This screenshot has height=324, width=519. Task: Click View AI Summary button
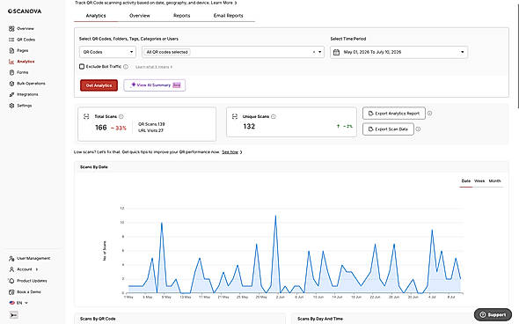coord(155,85)
